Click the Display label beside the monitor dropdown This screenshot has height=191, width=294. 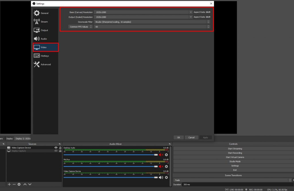(9, 139)
